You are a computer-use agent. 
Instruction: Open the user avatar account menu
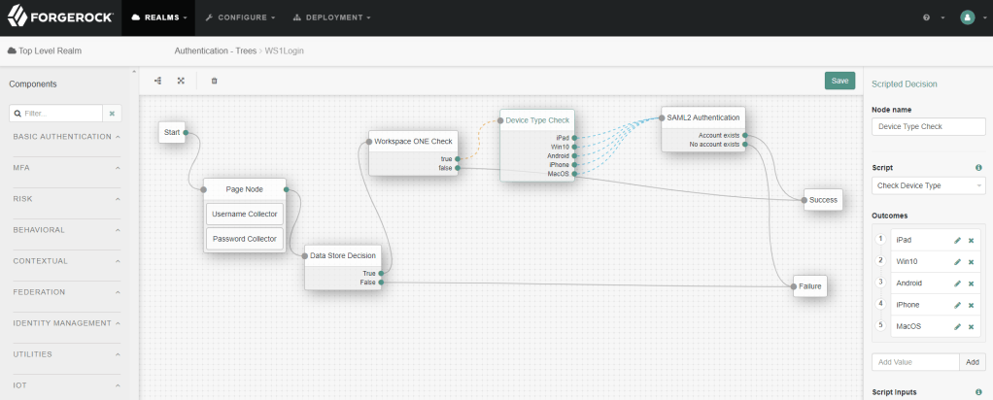967,17
